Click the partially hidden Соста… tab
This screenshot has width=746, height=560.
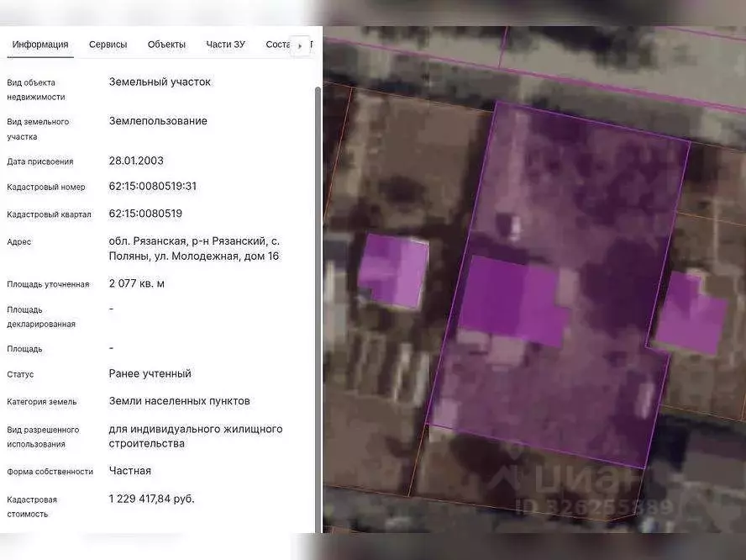276,45
